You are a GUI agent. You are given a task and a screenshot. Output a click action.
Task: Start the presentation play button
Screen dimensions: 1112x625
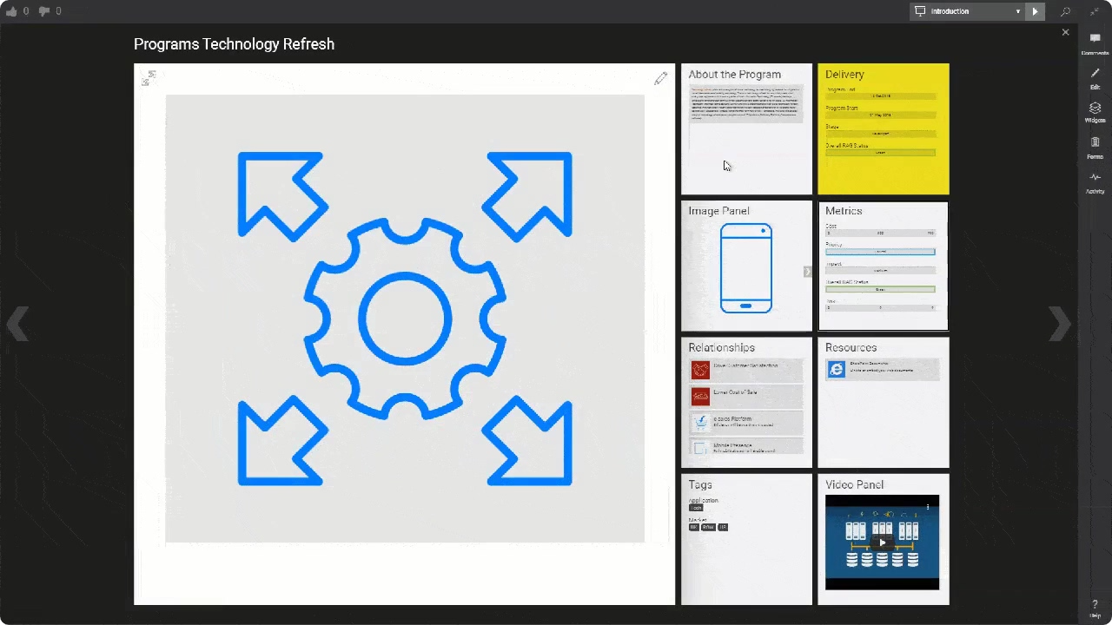[x=1035, y=11]
